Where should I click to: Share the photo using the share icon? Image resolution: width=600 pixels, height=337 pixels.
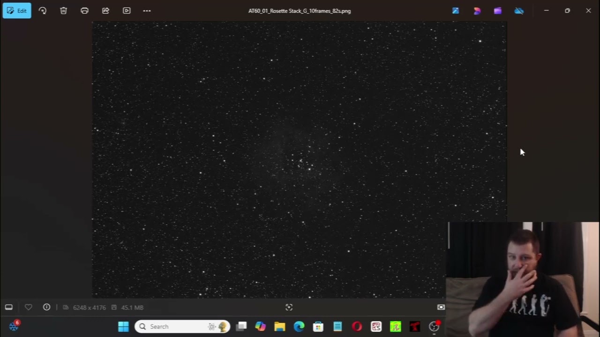(x=105, y=11)
